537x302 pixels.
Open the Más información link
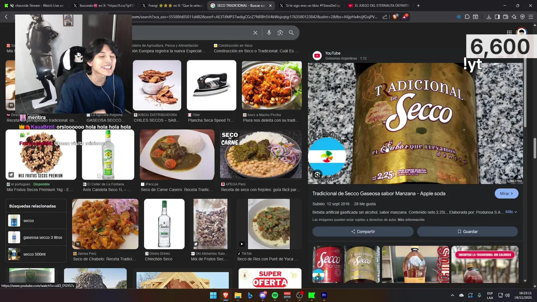(411, 220)
